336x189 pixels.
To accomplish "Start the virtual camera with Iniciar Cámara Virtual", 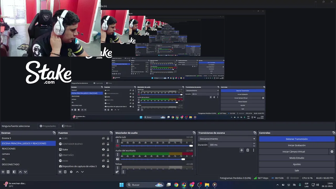I will coord(294,152).
